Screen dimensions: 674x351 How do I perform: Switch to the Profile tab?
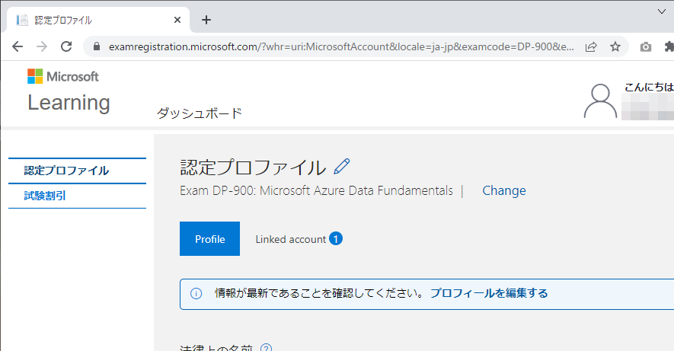tap(209, 239)
